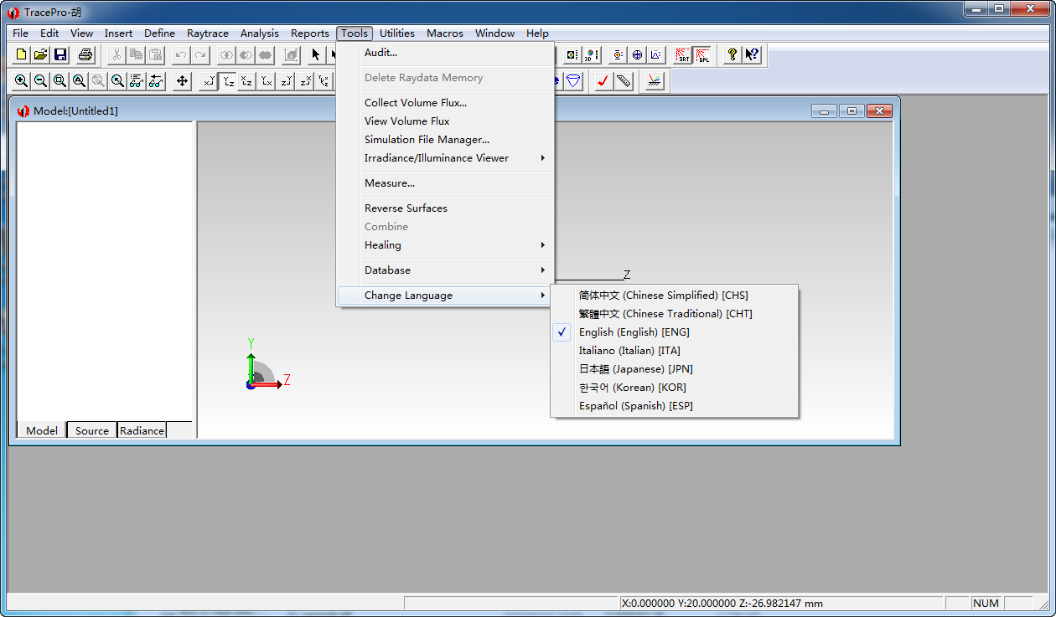Open the File menu
Image resolution: width=1056 pixels, height=617 pixels.
click(21, 33)
